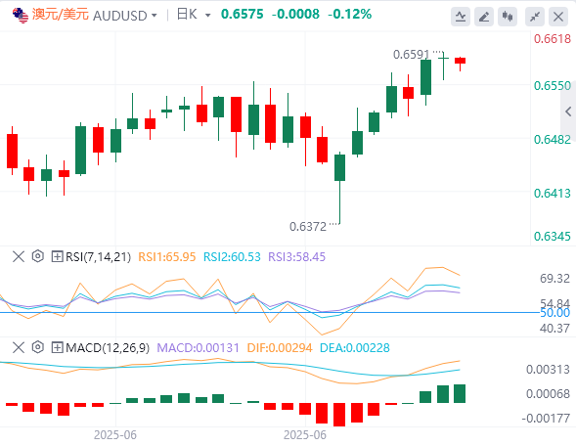Click the largest green MACD histogram bar
This screenshot has height=446, width=576.
tap(460, 393)
